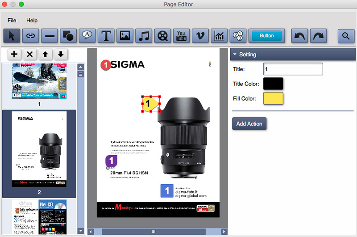Collapse the Setting panel
Viewport: 357px width, 237px height.
point(235,54)
